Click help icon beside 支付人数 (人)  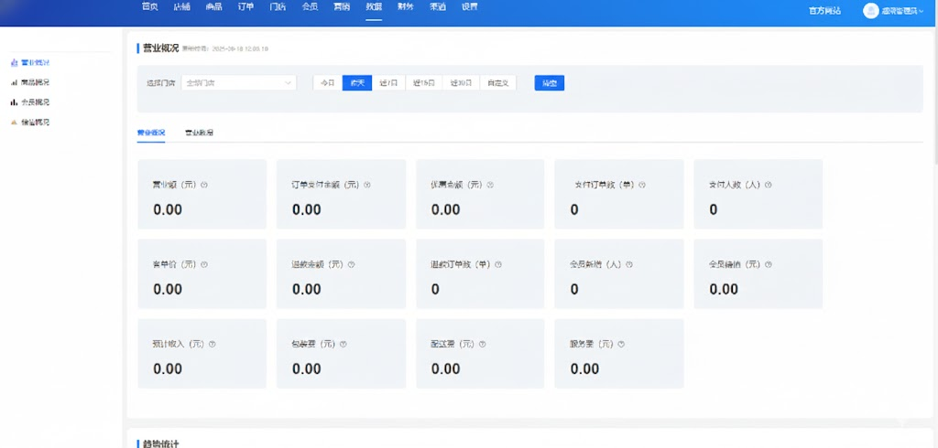point(769,185)
